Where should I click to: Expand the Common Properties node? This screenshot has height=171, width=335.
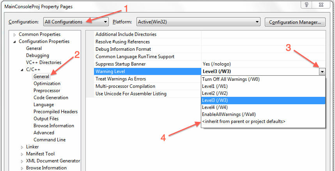tap(15, 34)
